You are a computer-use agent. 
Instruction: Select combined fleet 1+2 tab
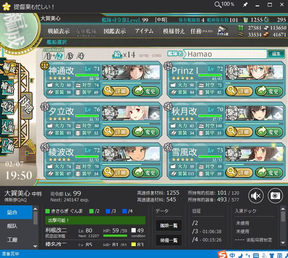click(x=53, y=55)
